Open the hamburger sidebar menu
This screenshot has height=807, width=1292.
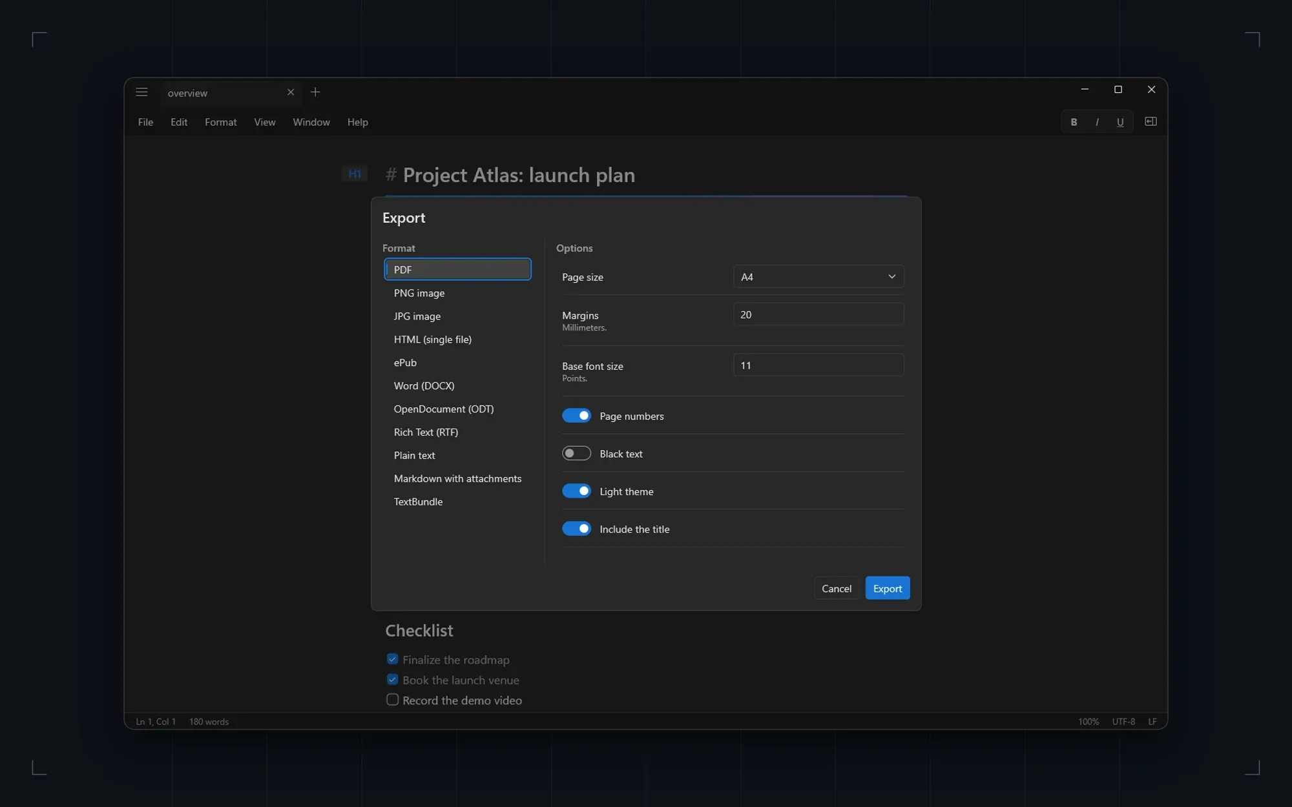tap(141, 92)
